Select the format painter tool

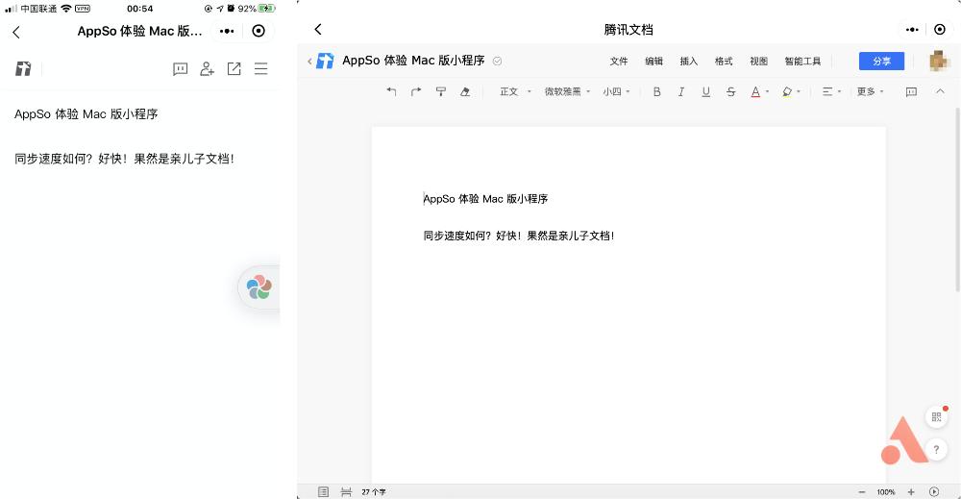click(441, 92)
